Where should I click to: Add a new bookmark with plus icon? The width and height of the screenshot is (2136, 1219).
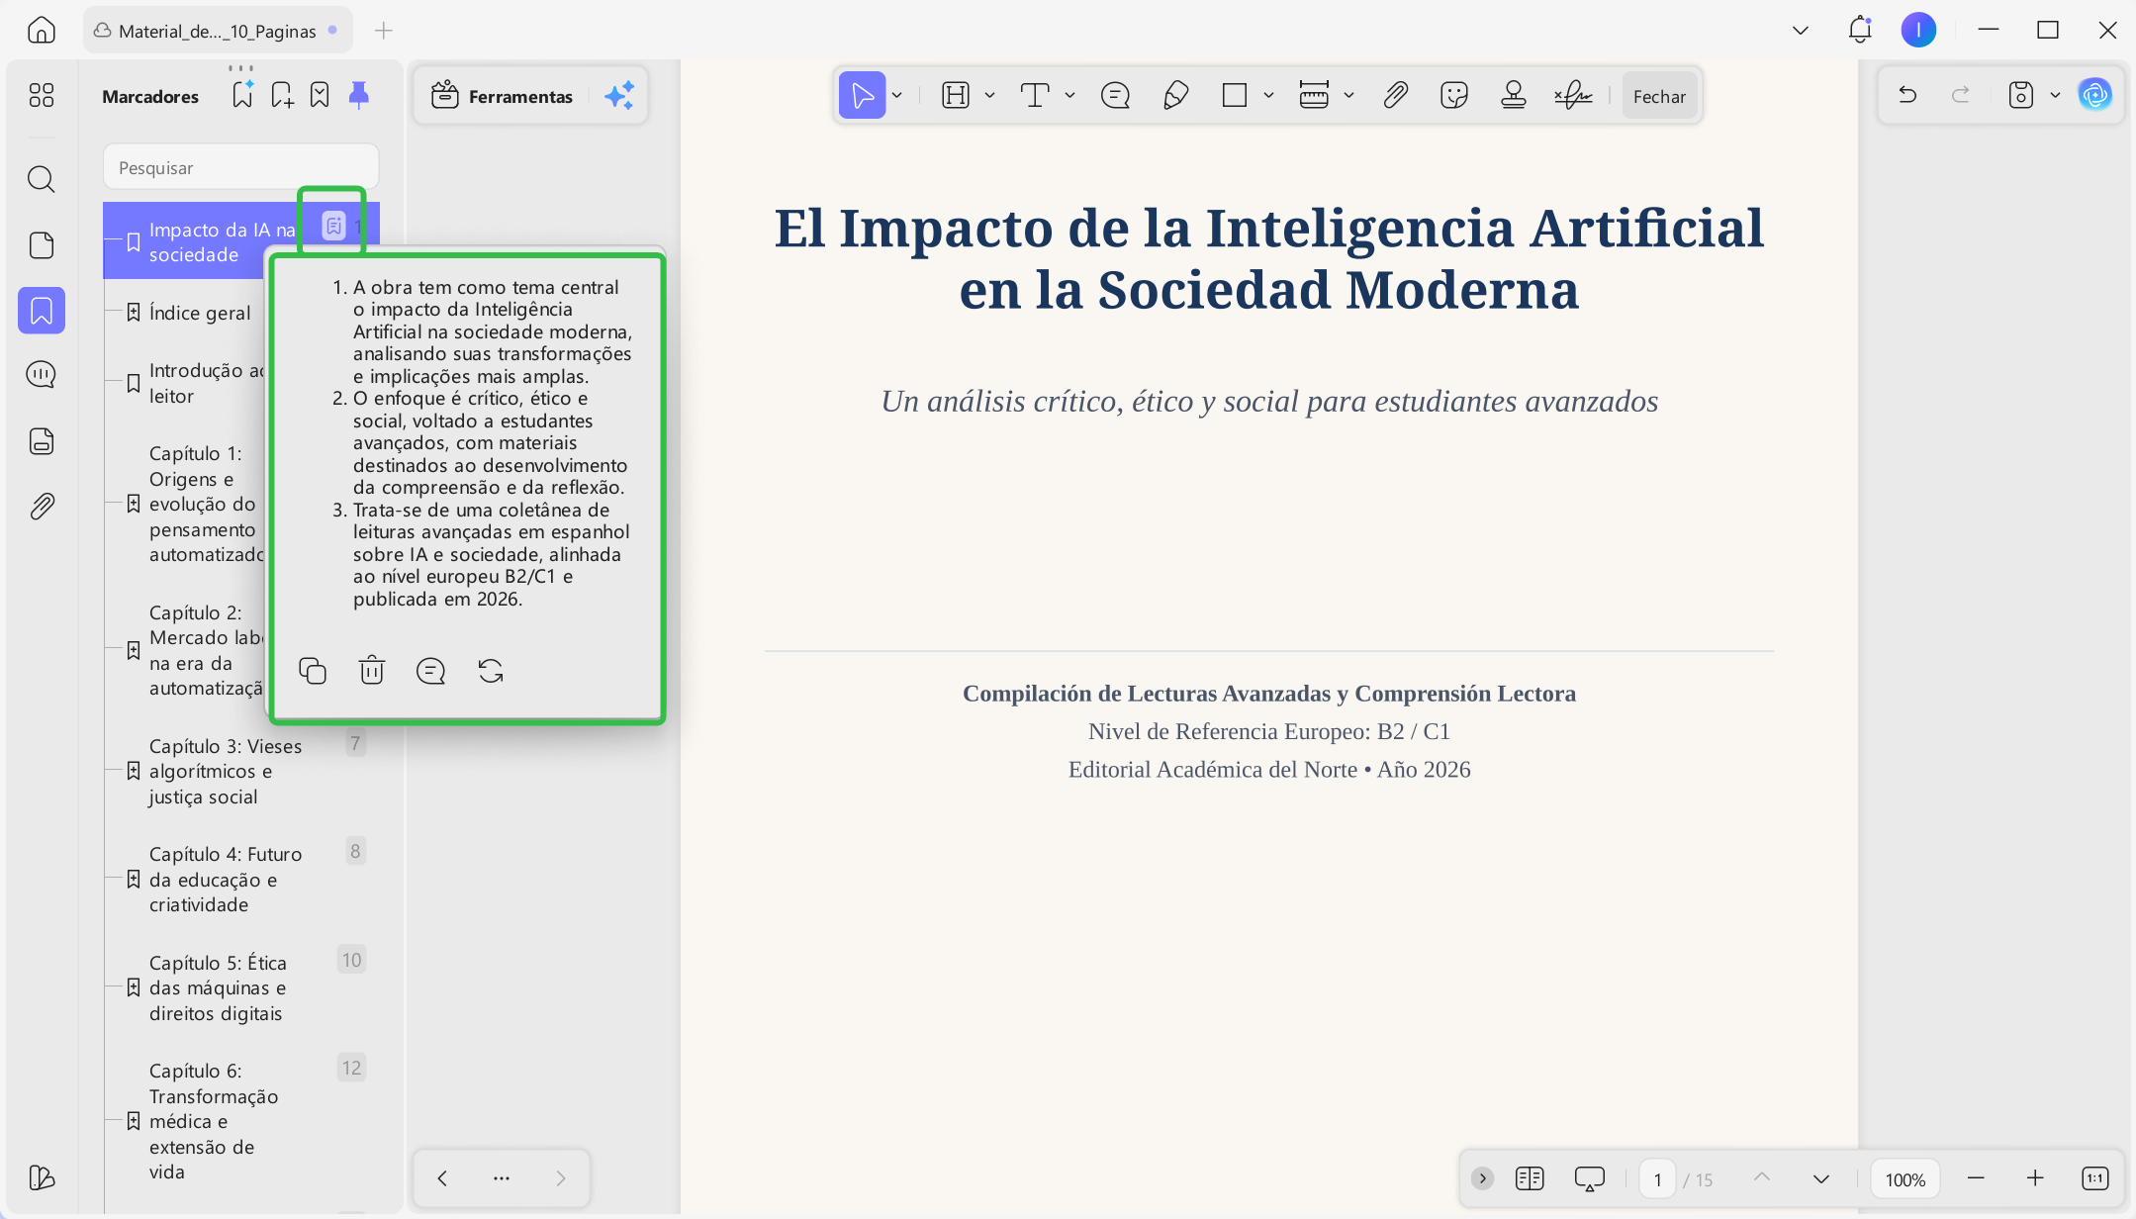(x=282, y=95)
